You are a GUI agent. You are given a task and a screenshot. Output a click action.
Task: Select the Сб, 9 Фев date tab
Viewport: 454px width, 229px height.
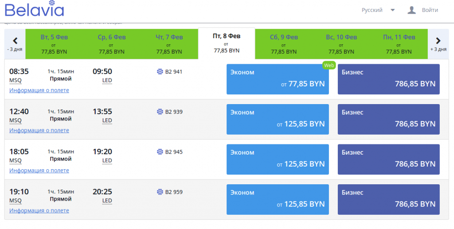(284, 44)
